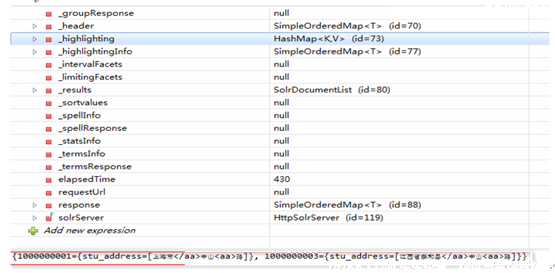Image resolution: width=555 pixels, height=273 pixels.
Task: Click the response field icon
Action: click(x=49, y=205)
